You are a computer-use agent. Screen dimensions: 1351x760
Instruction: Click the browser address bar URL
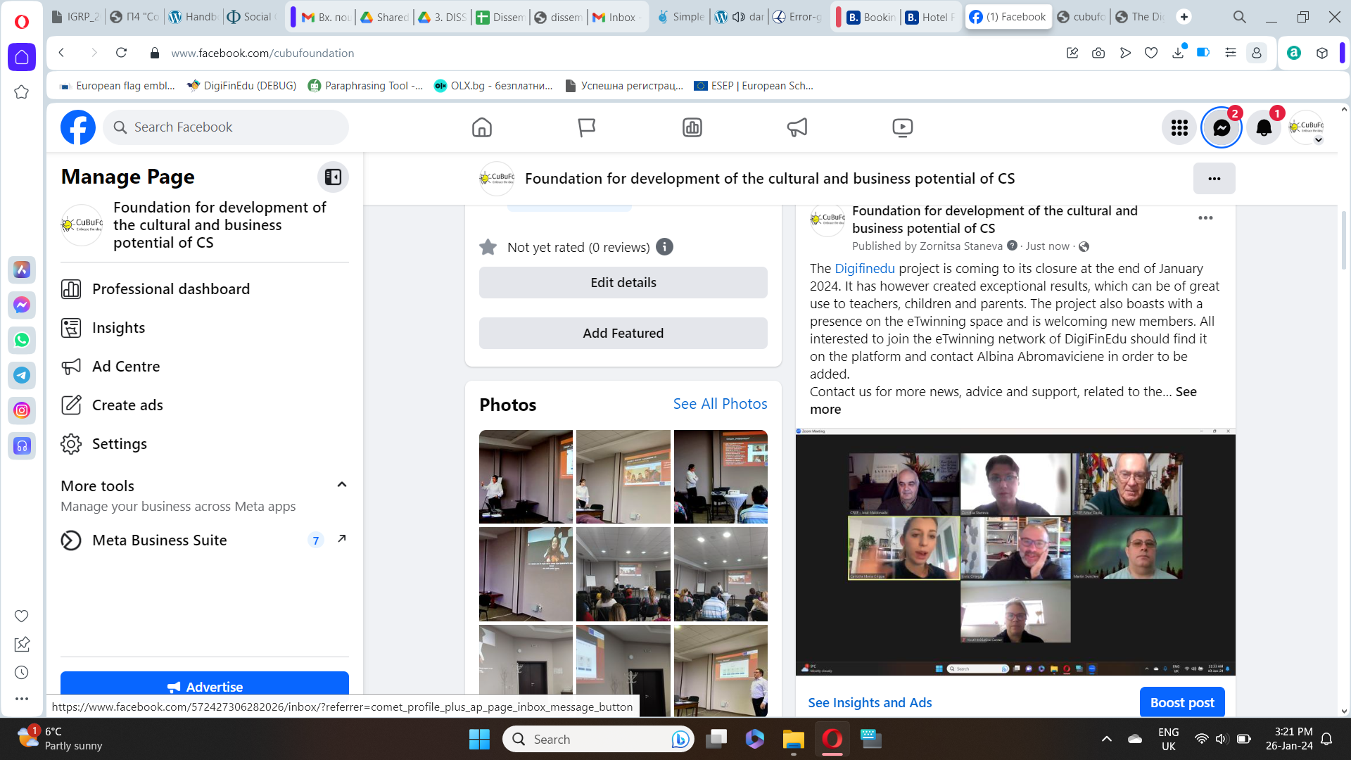262,53
